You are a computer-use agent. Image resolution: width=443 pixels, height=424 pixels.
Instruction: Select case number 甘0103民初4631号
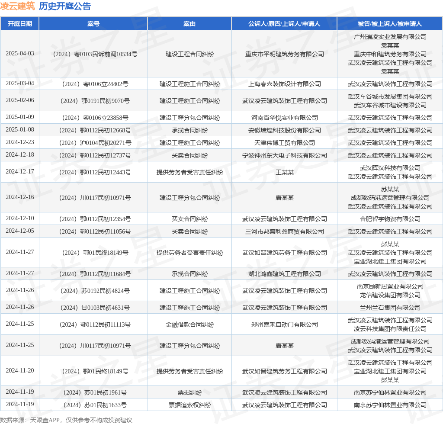pos(95,308)
